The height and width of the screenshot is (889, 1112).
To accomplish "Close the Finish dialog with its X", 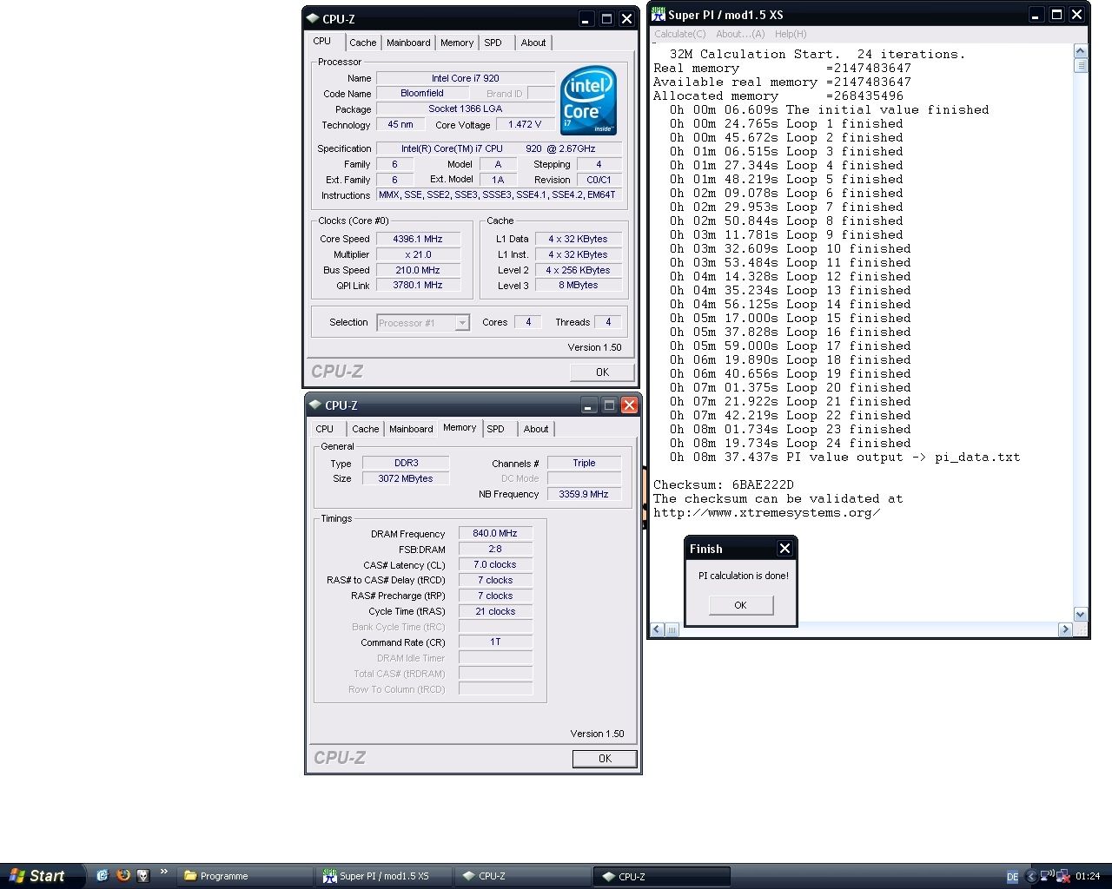I will pyautogui.click(x=784, y=549).
